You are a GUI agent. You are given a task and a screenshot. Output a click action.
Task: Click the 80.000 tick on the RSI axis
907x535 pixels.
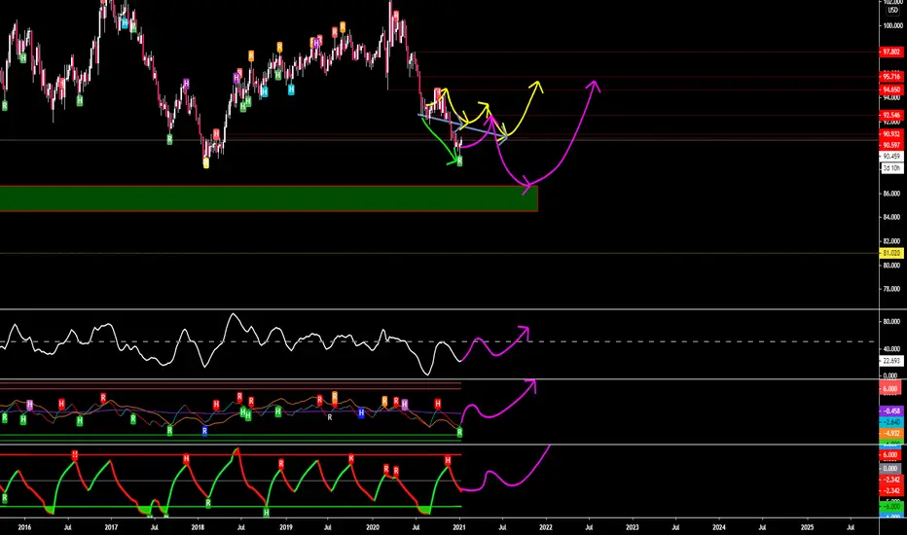click(891, 322)
